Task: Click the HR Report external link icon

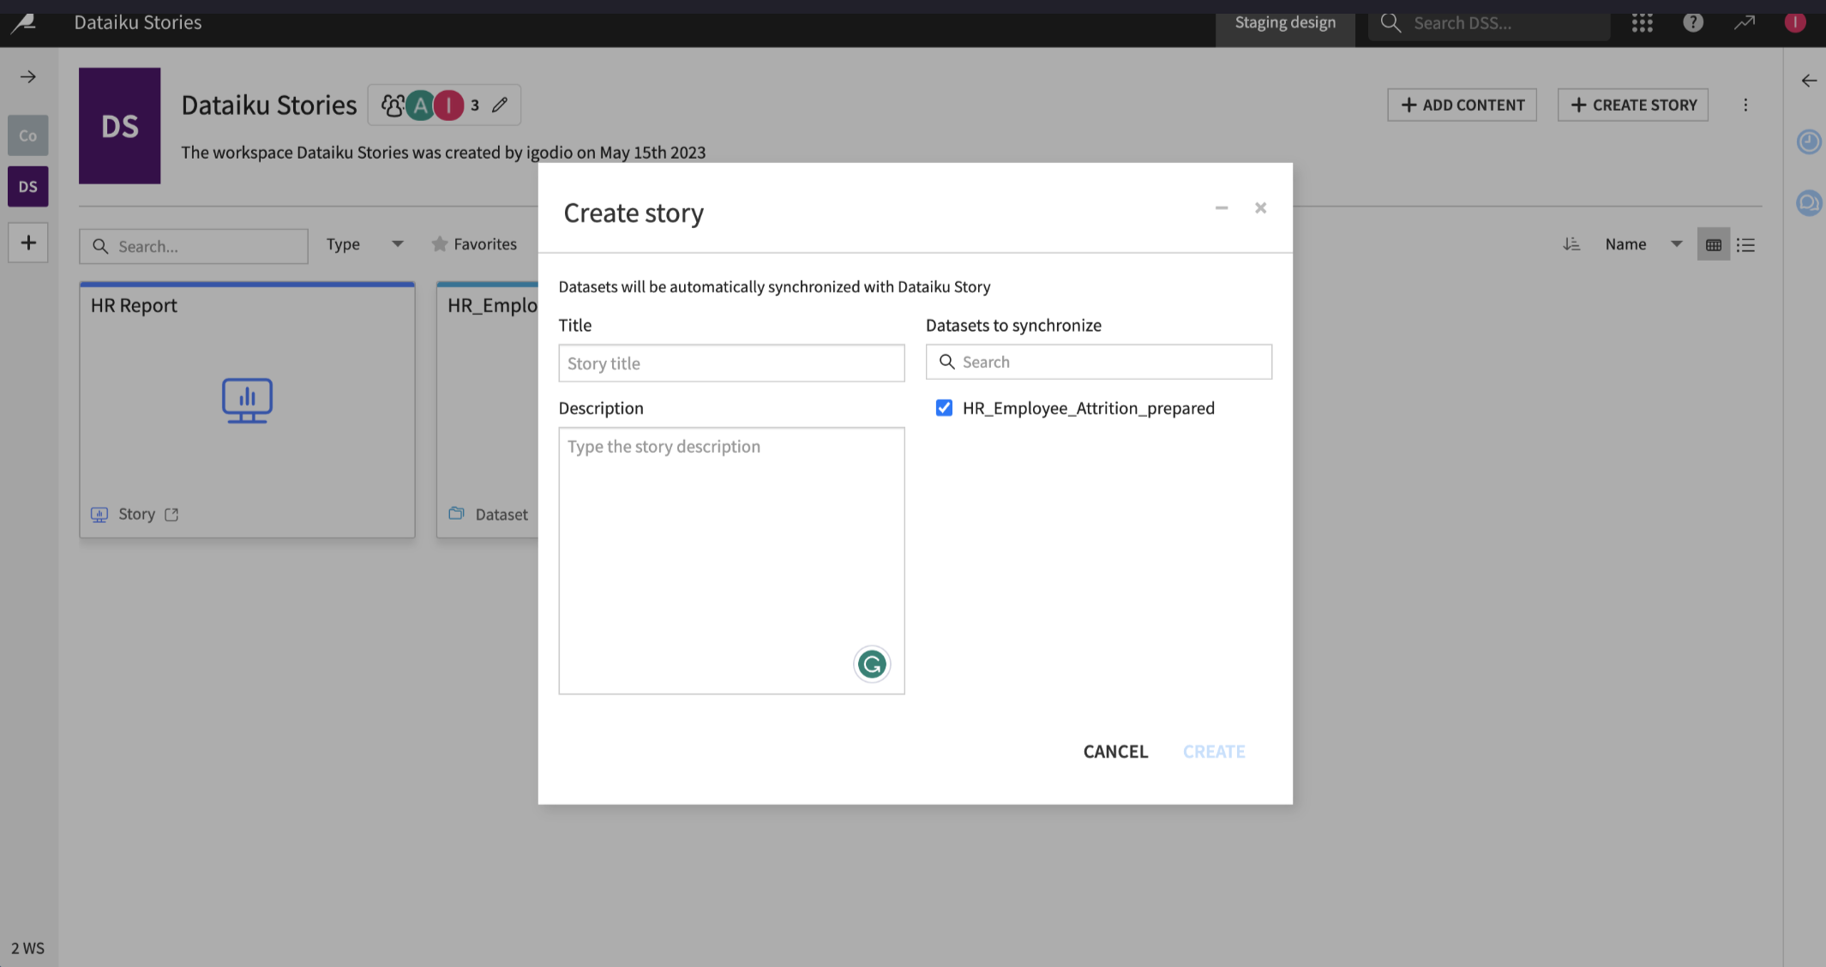Action: (x=171, y=514)
